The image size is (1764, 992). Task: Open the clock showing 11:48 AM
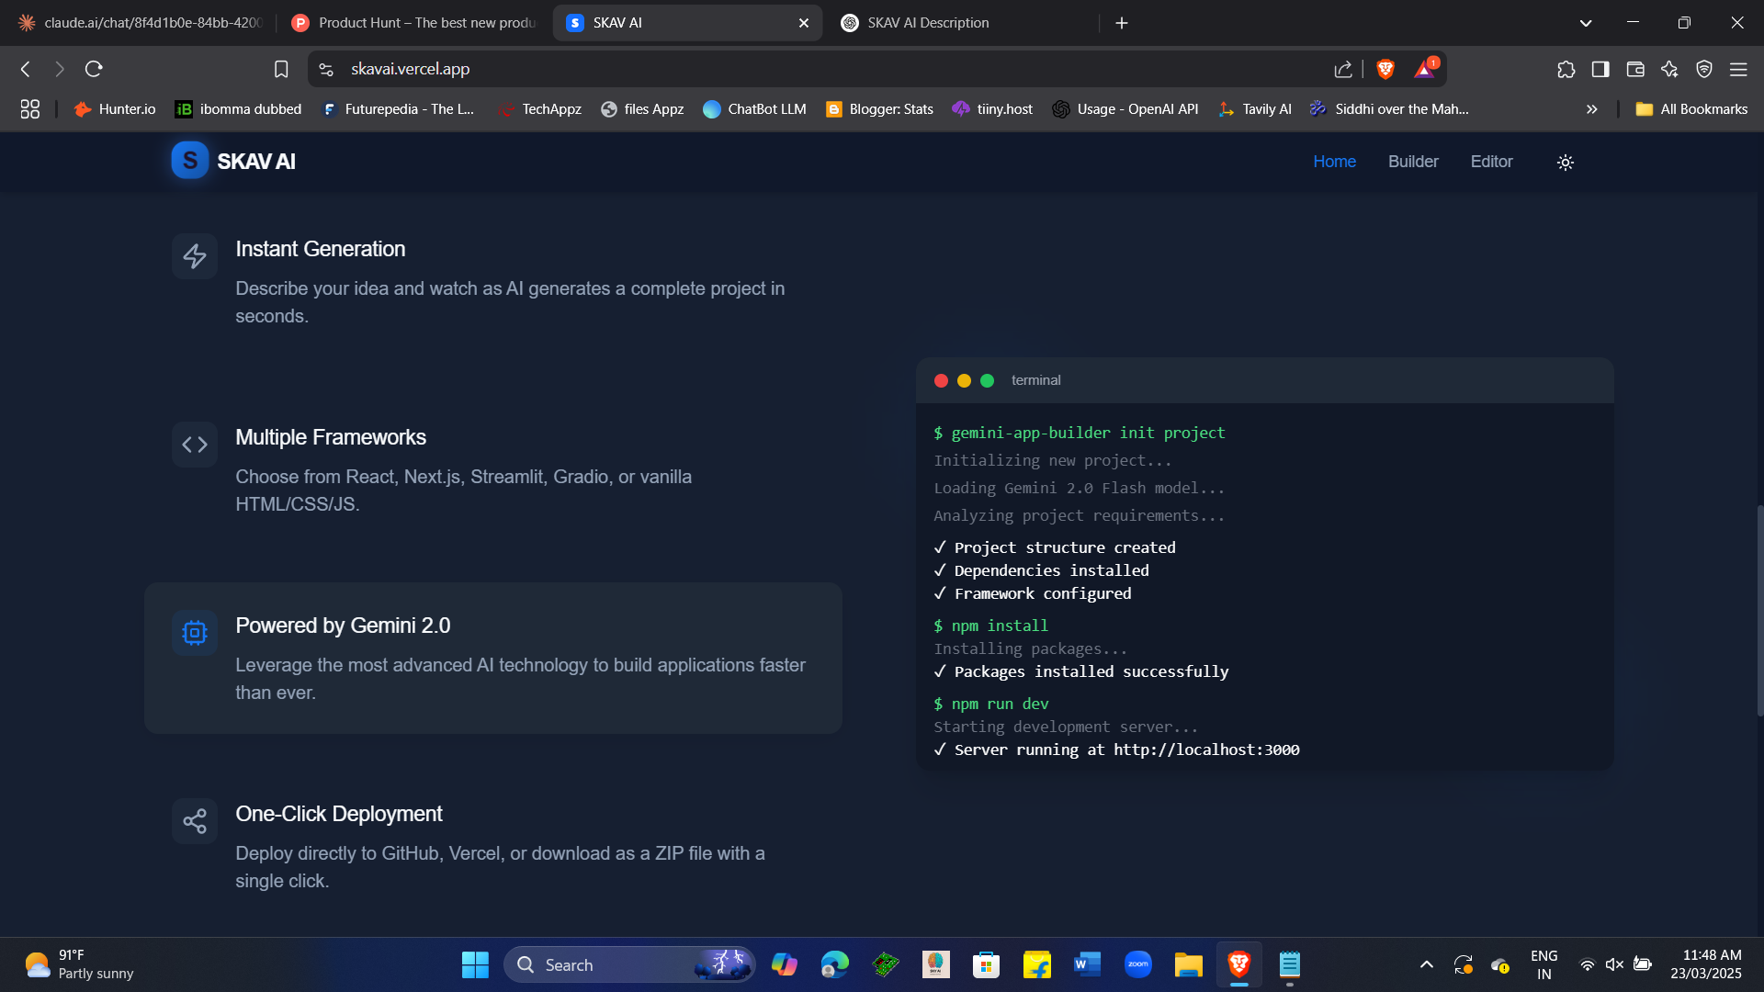coord(1705,964)
